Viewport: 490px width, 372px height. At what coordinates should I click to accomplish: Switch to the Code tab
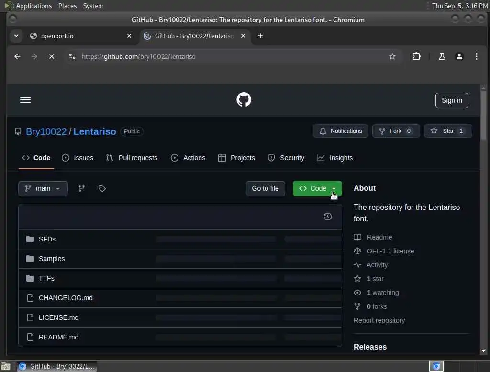coord(36,158)
